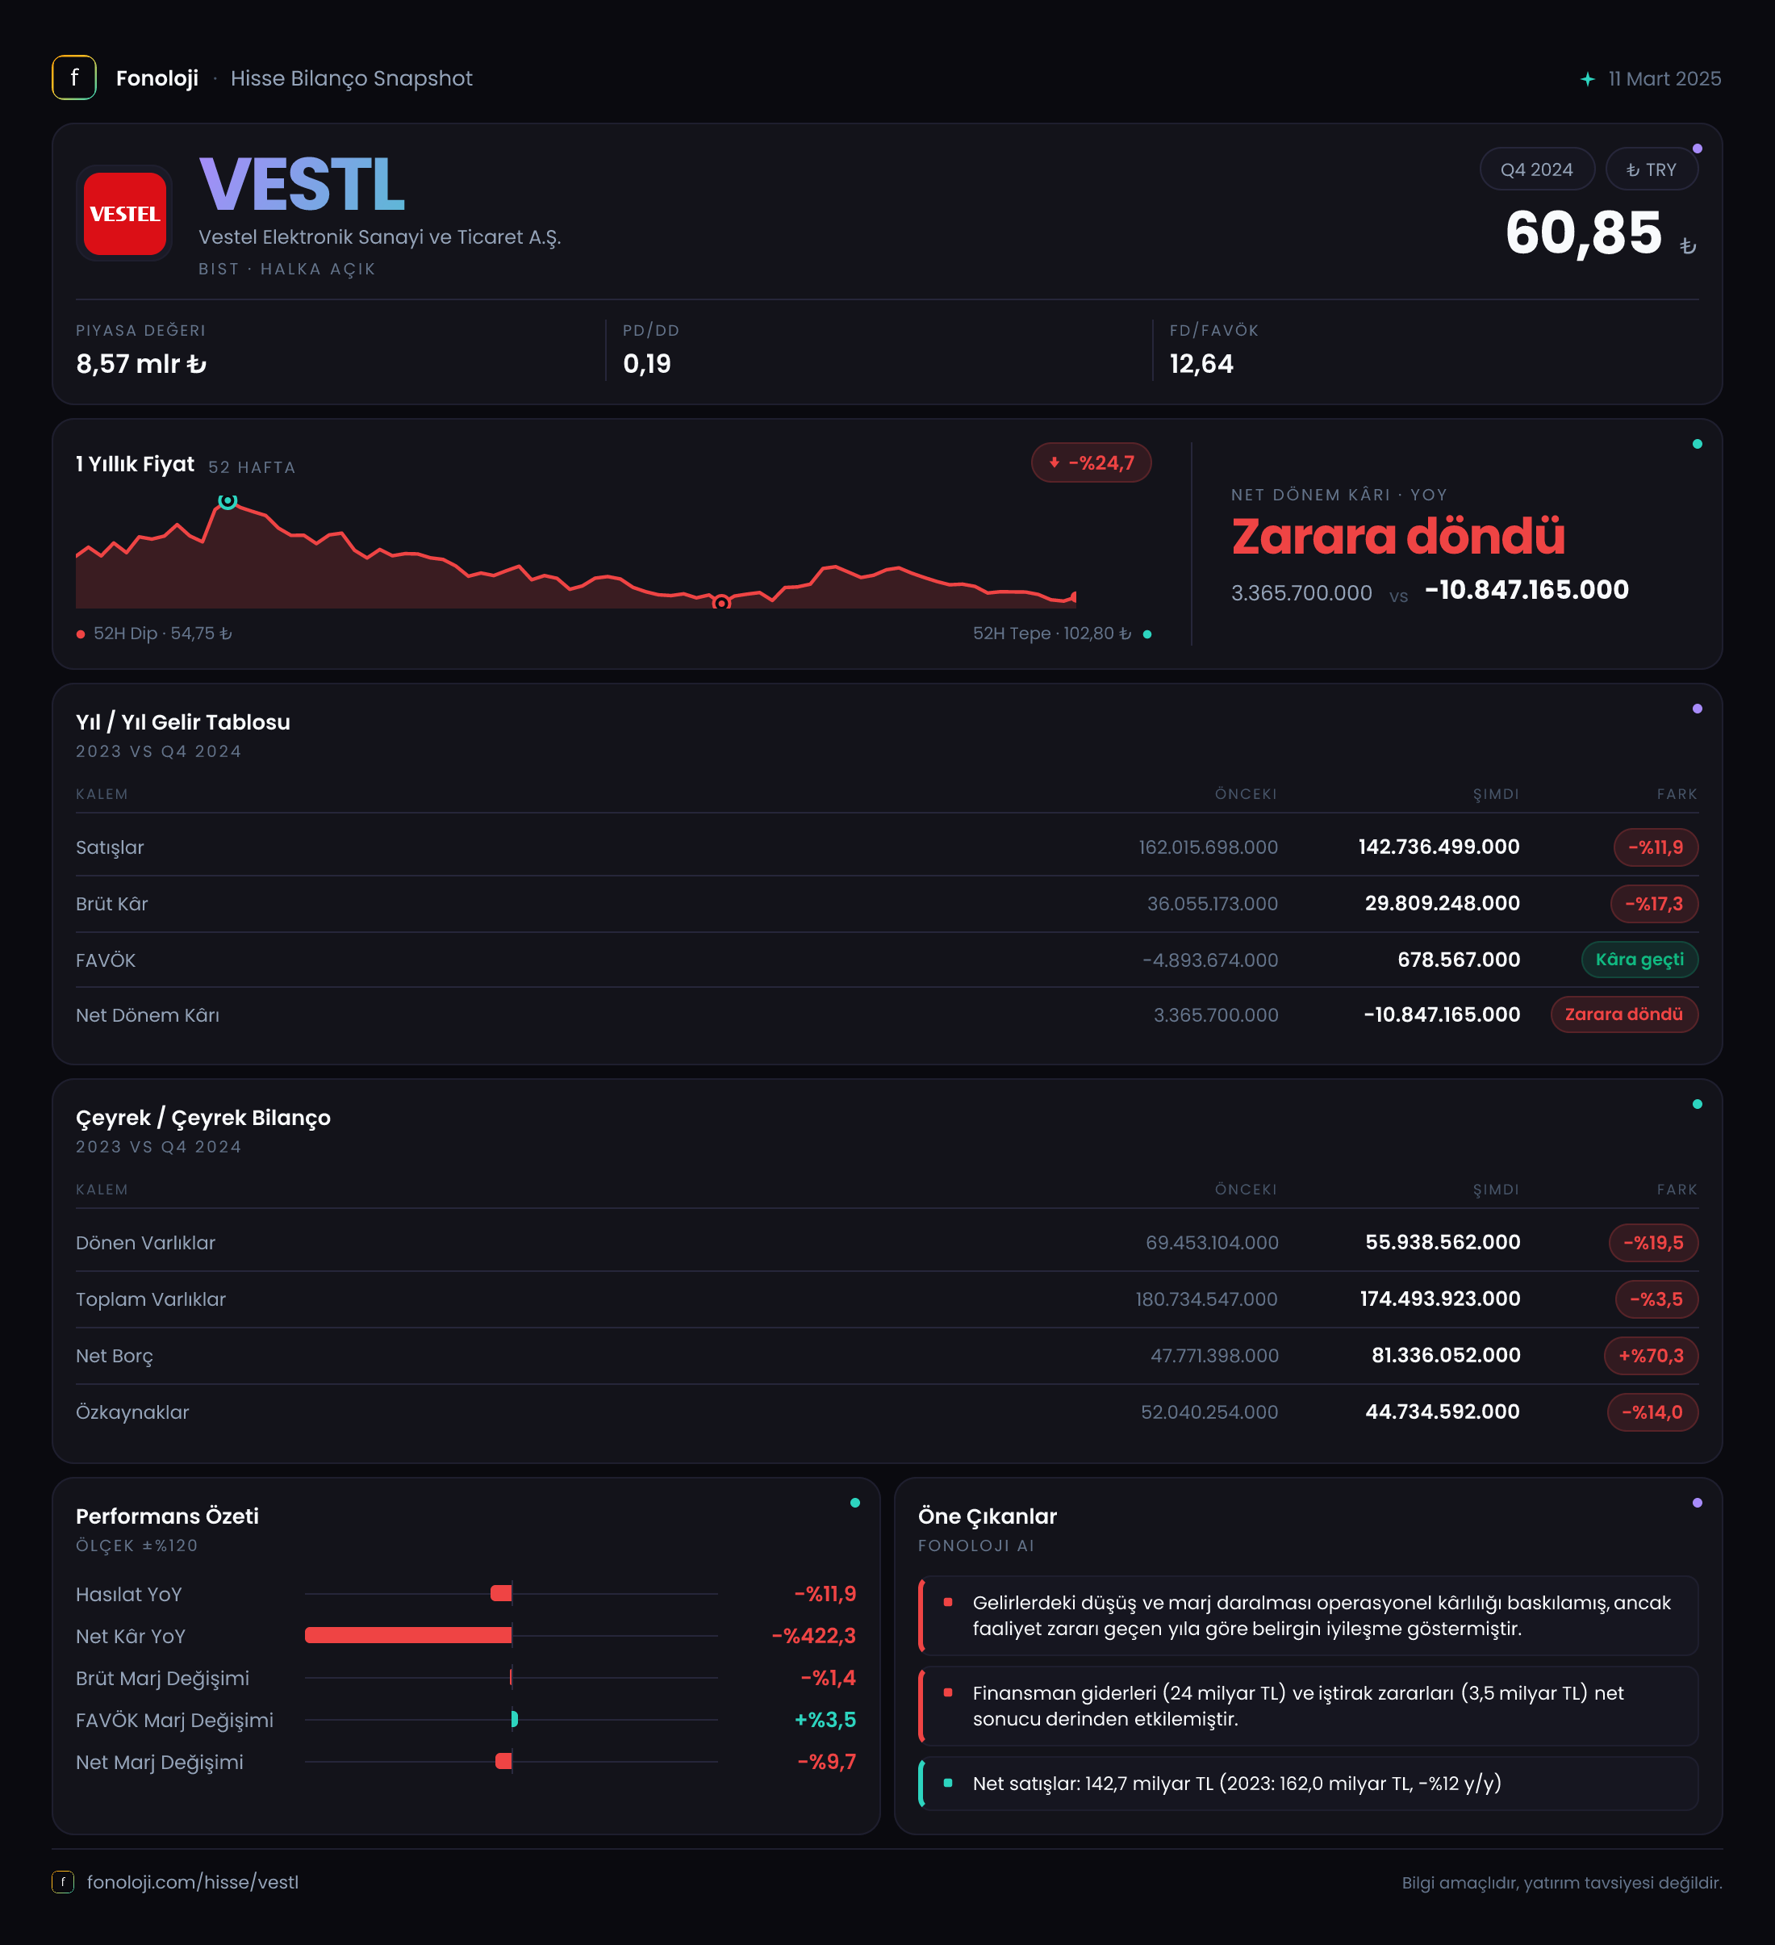Screen dimensions: 1775x1945
Task: Click the Performans Özeti heading
Action: (168, 1516)
